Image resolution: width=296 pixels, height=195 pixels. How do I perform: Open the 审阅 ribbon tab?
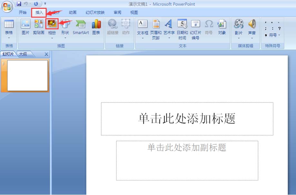tap(117, 13)
